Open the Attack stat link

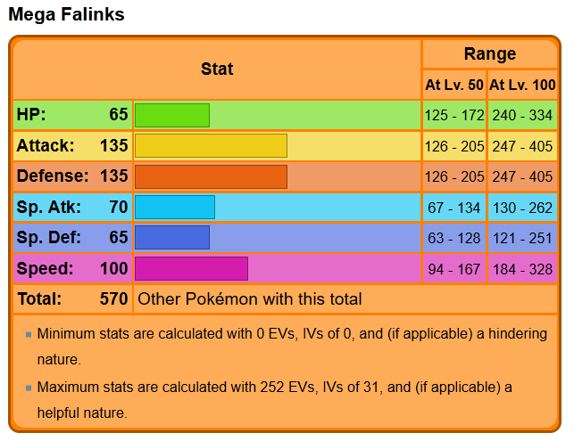(46, 145)
